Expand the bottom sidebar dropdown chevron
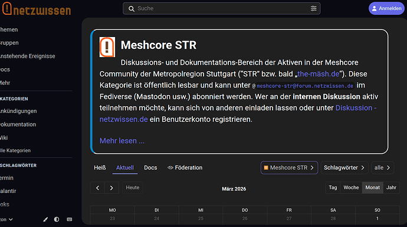 point(11,219)
